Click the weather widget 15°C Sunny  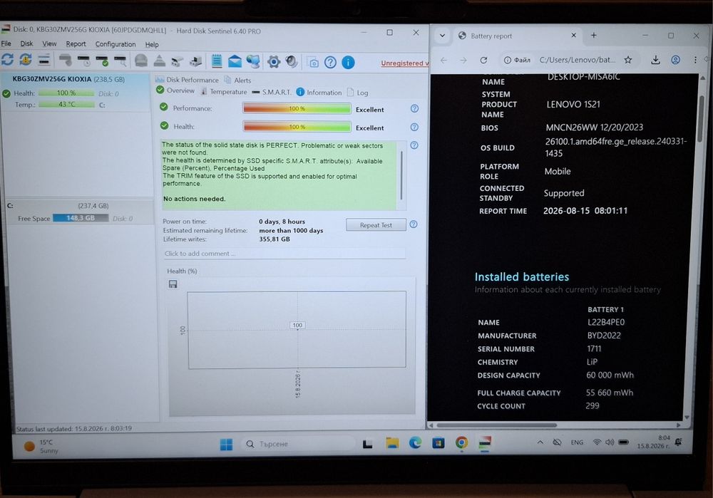41,446
